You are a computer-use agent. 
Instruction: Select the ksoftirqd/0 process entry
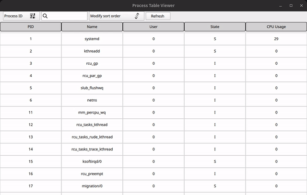[92, 161]
